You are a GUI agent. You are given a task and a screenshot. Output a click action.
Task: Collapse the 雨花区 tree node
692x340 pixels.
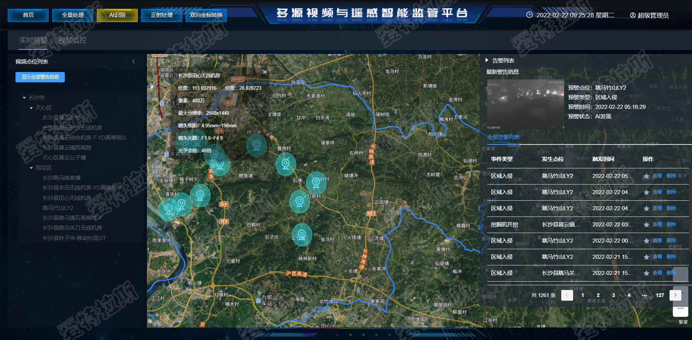point(31,168)
